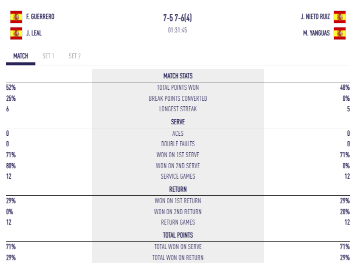Click the Total Points section header
This screenshot has width=353, height=269.
tap(178, 235)
